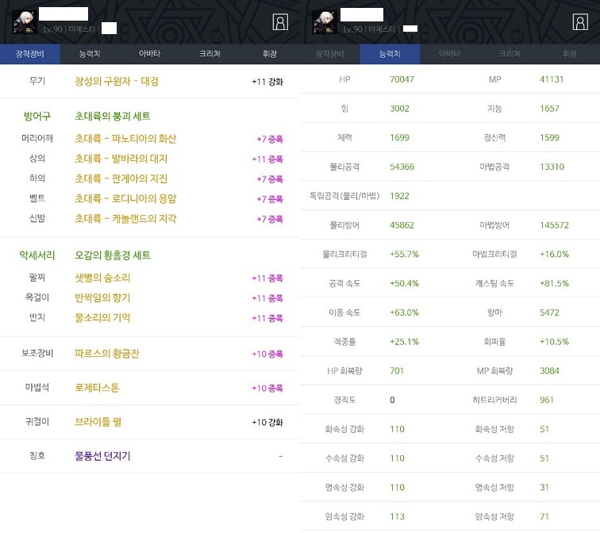
Task: Click 캐스팅 속도 value +81.5%
Action: tap(554, 283)
